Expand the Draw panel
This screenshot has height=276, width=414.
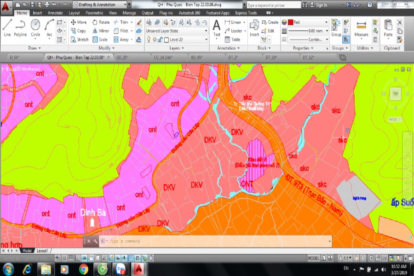pyautogui.click(x=34, y=48)
